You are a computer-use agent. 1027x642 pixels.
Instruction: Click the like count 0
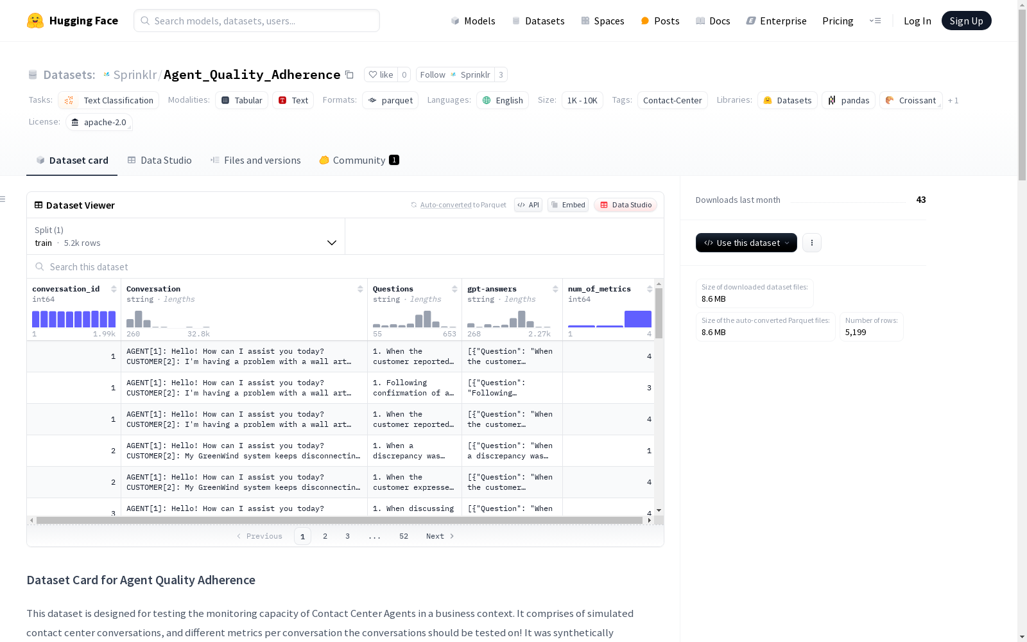pyautogui.click(x=404, y=74)
